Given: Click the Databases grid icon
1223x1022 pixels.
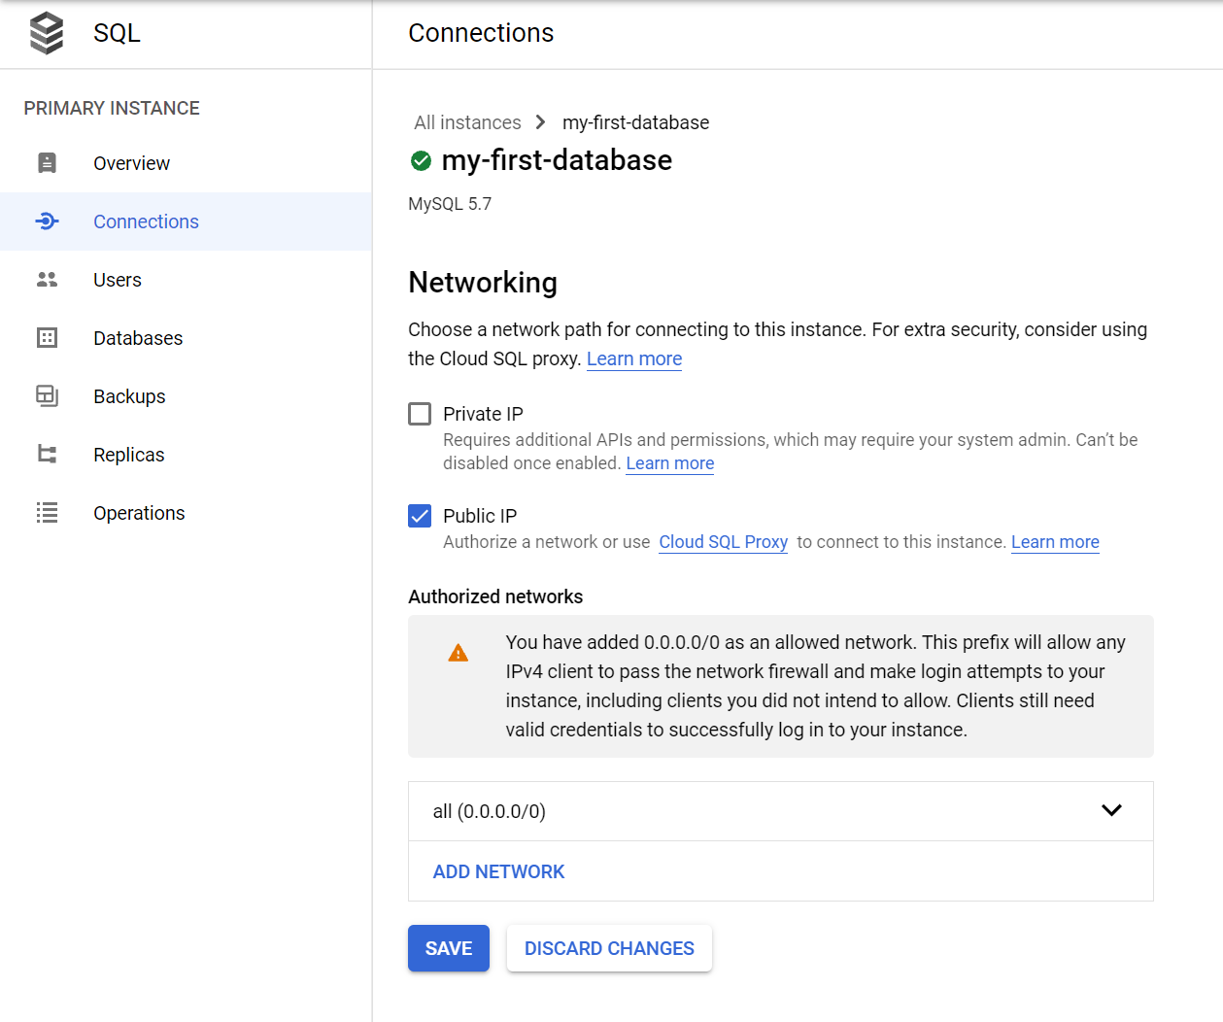Looking at the screenshot, I should [47, 338].
